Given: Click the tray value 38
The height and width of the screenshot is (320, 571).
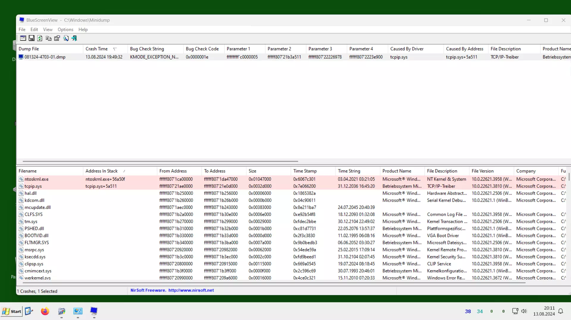Looking at the screenshot, I should [468, 311].
